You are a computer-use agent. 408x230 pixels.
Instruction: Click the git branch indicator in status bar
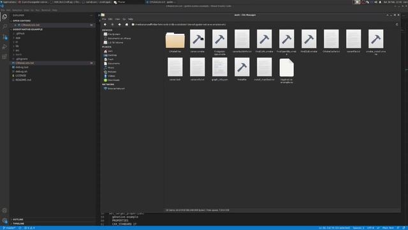pyautogui.click(x=9, y=228)
